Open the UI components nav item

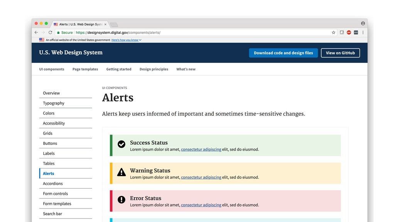52,69
